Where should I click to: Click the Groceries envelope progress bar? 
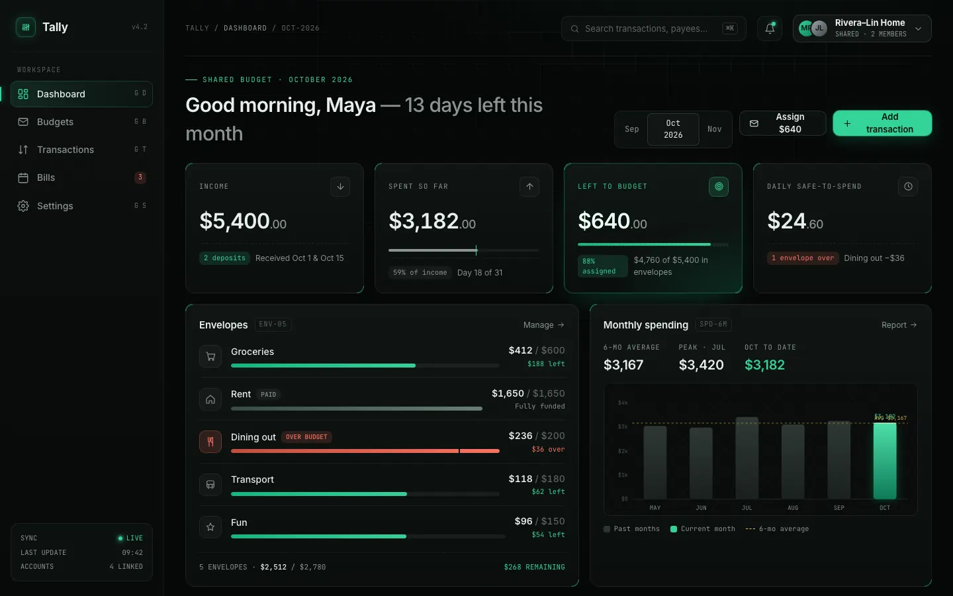coord(365,366)
